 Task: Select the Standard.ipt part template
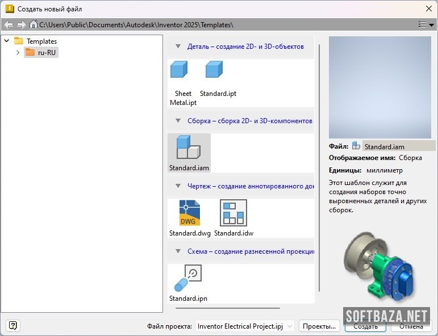pyautogui.click(x=214, y=70)
